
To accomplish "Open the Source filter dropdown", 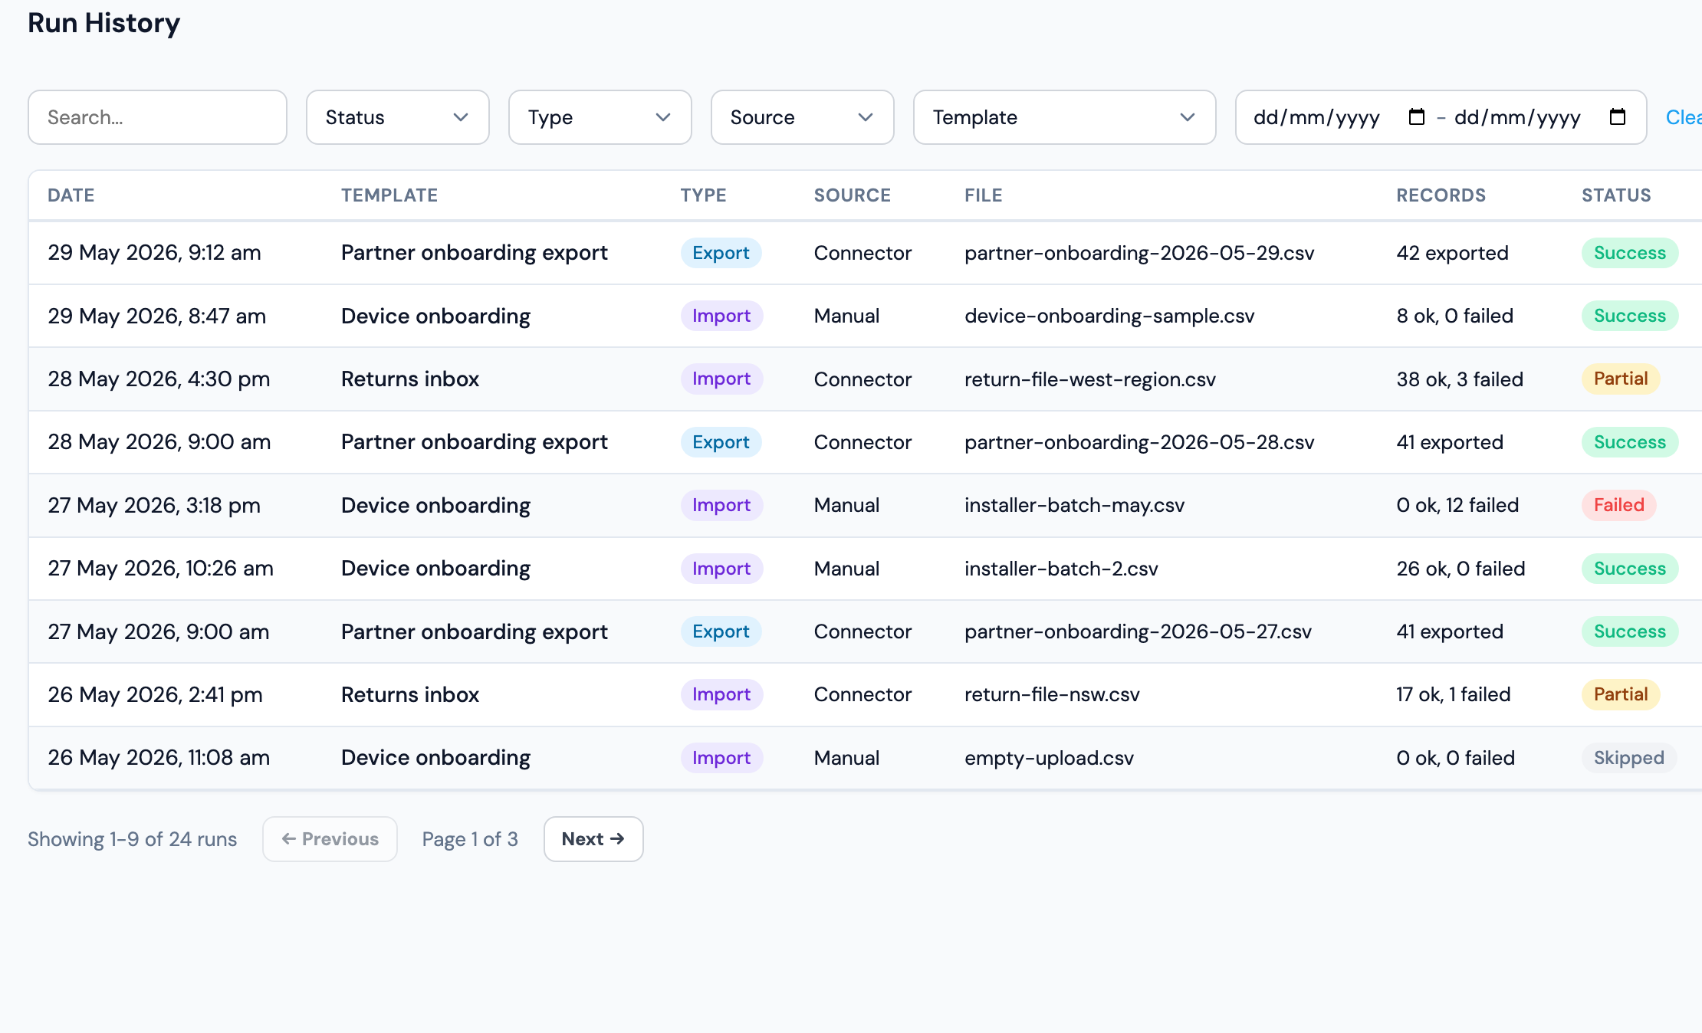I will tap(802, 117).
